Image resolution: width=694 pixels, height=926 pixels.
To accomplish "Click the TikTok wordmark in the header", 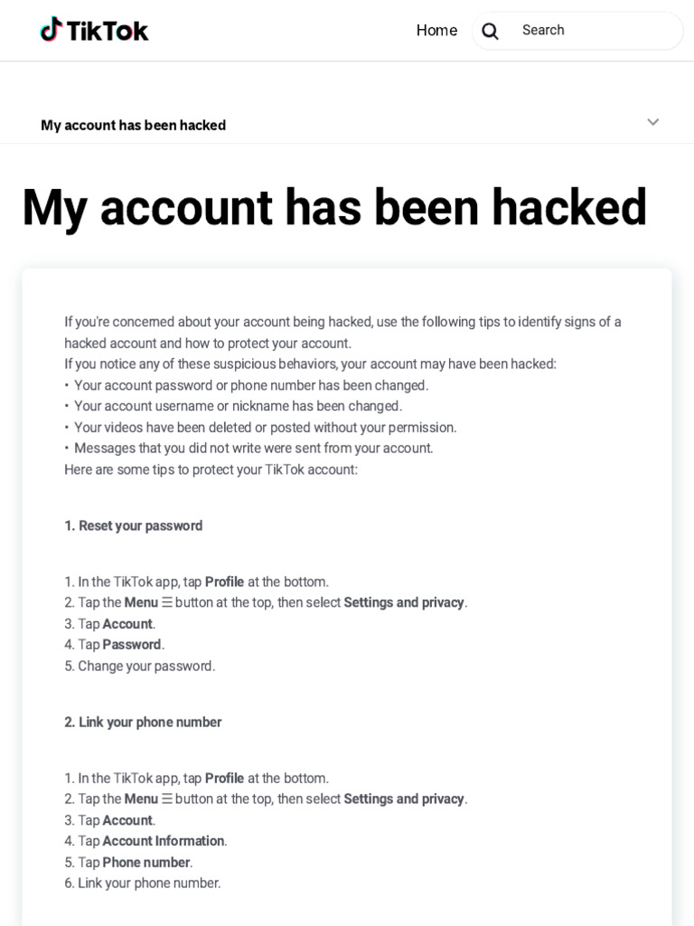I will (108, 31).
